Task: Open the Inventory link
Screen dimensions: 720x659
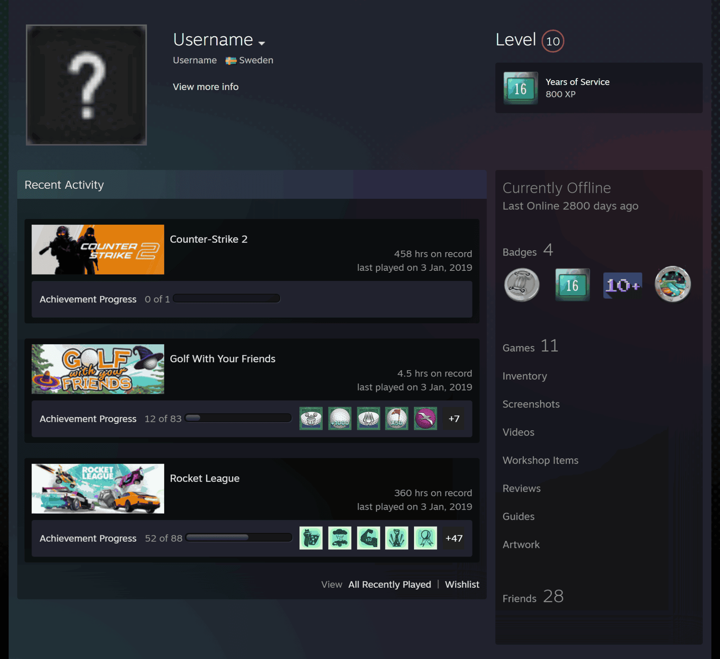Action: point(525,376)
